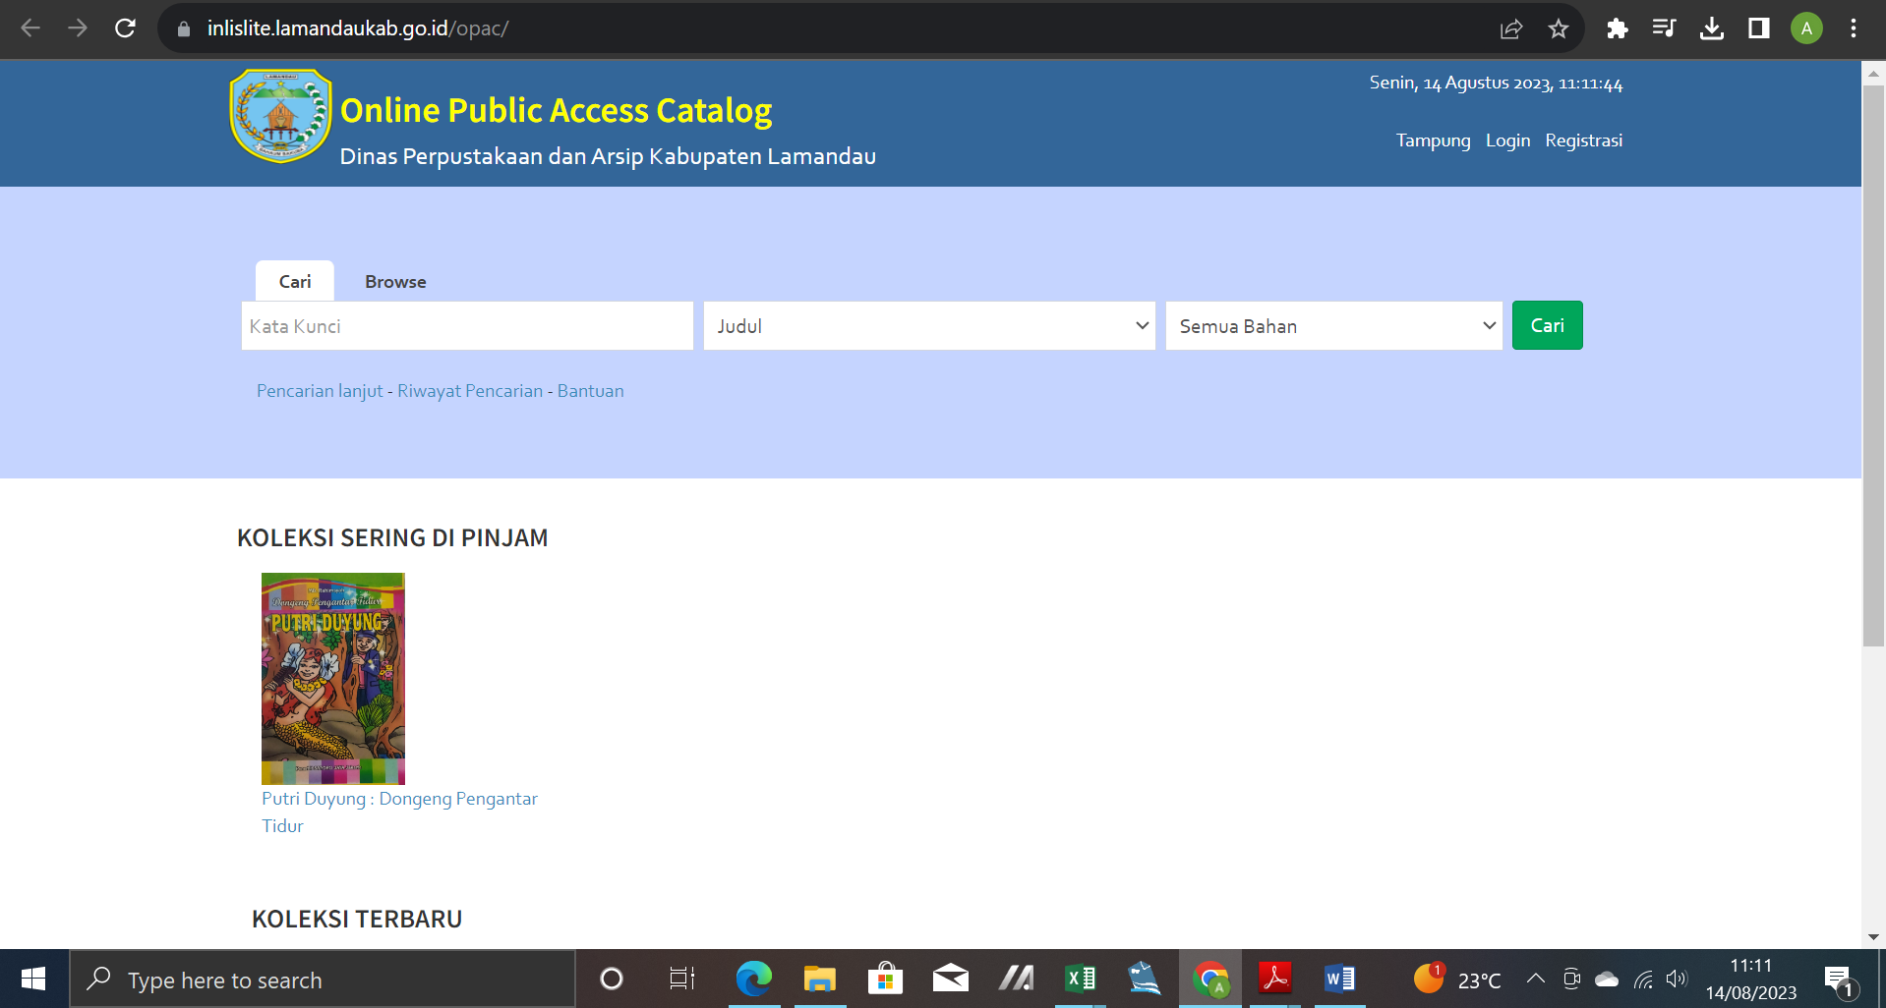Bookmark this page with star icon
1886x1008 pixels.
(x=1559, y=28)
